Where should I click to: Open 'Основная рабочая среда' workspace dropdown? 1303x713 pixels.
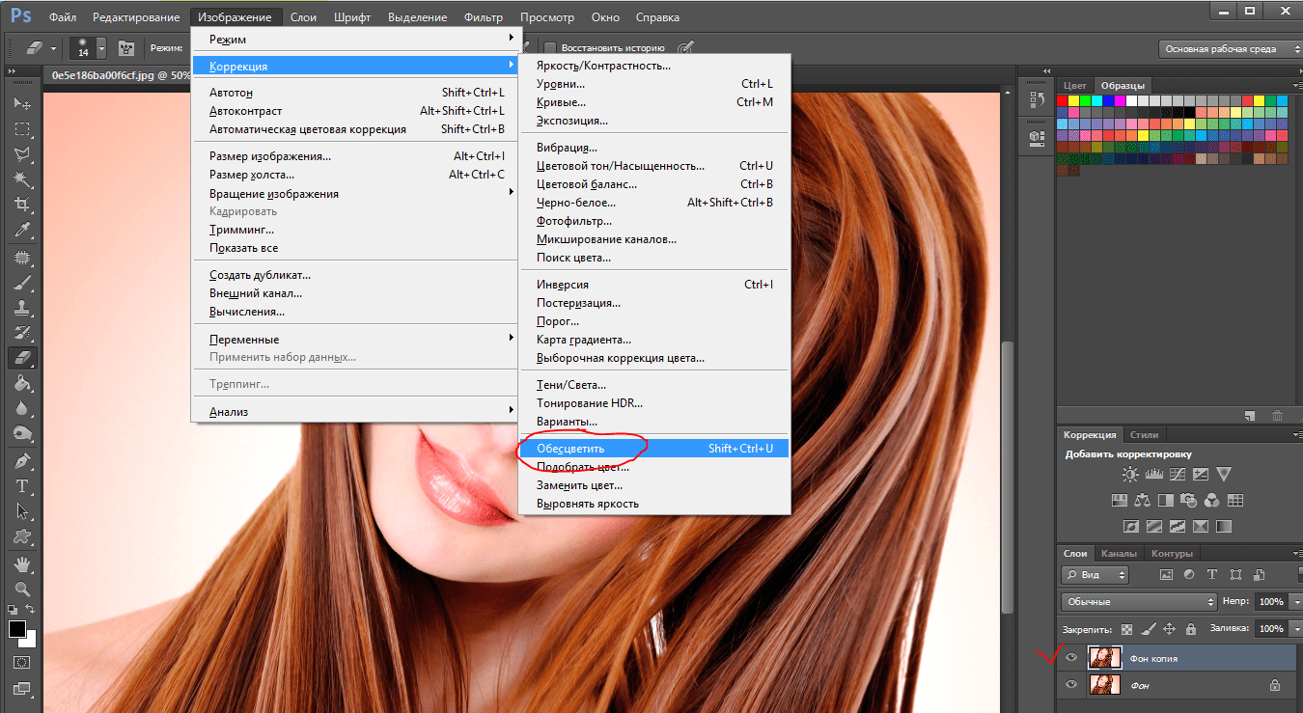pyautogui.click(x=1226, y=49)
